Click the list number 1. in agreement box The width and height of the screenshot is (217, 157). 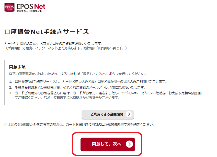[11, 82]
